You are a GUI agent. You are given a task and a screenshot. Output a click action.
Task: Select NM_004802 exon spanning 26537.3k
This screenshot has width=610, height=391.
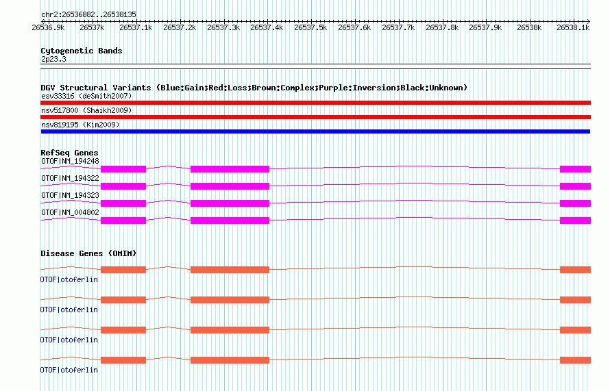tap(230, 220)
